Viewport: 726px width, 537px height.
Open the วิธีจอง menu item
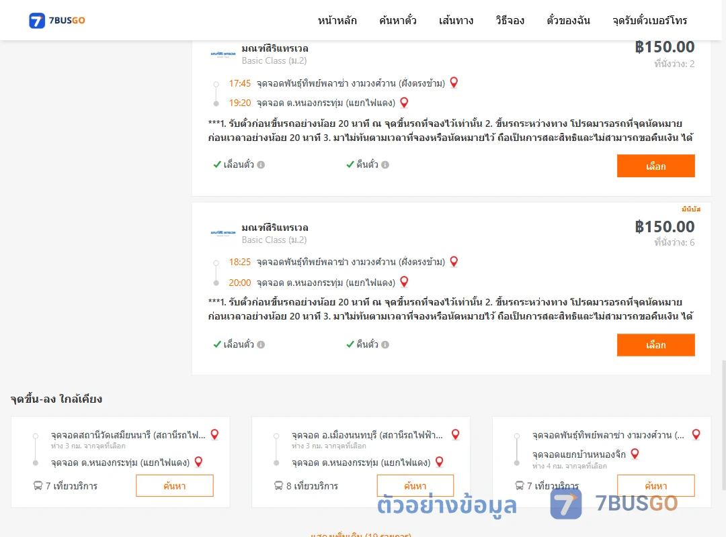[510, 20]
